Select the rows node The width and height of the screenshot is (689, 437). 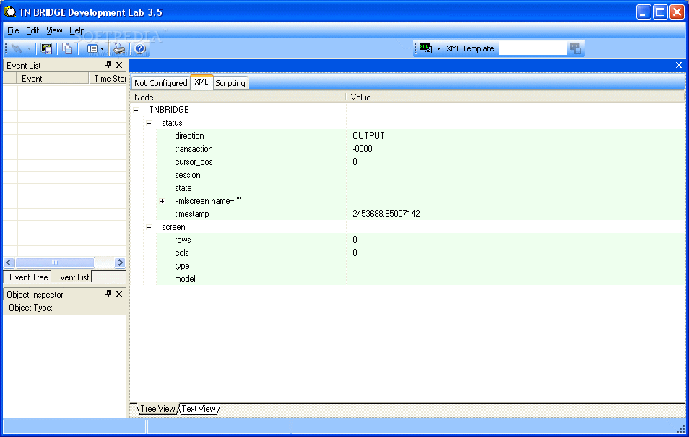coord(183,240)
